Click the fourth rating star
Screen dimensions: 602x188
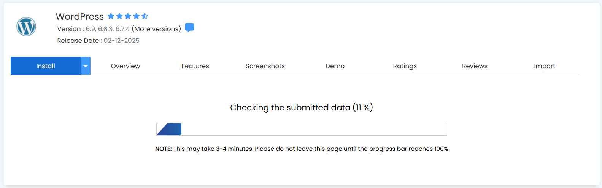pyautogui.click(x=136, y=16)
